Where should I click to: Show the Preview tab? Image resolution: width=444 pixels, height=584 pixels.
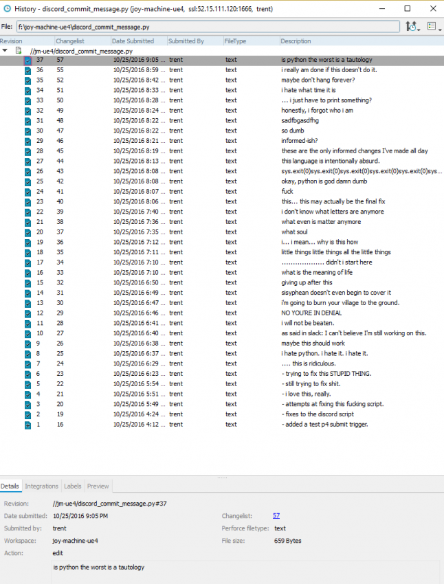98,486
